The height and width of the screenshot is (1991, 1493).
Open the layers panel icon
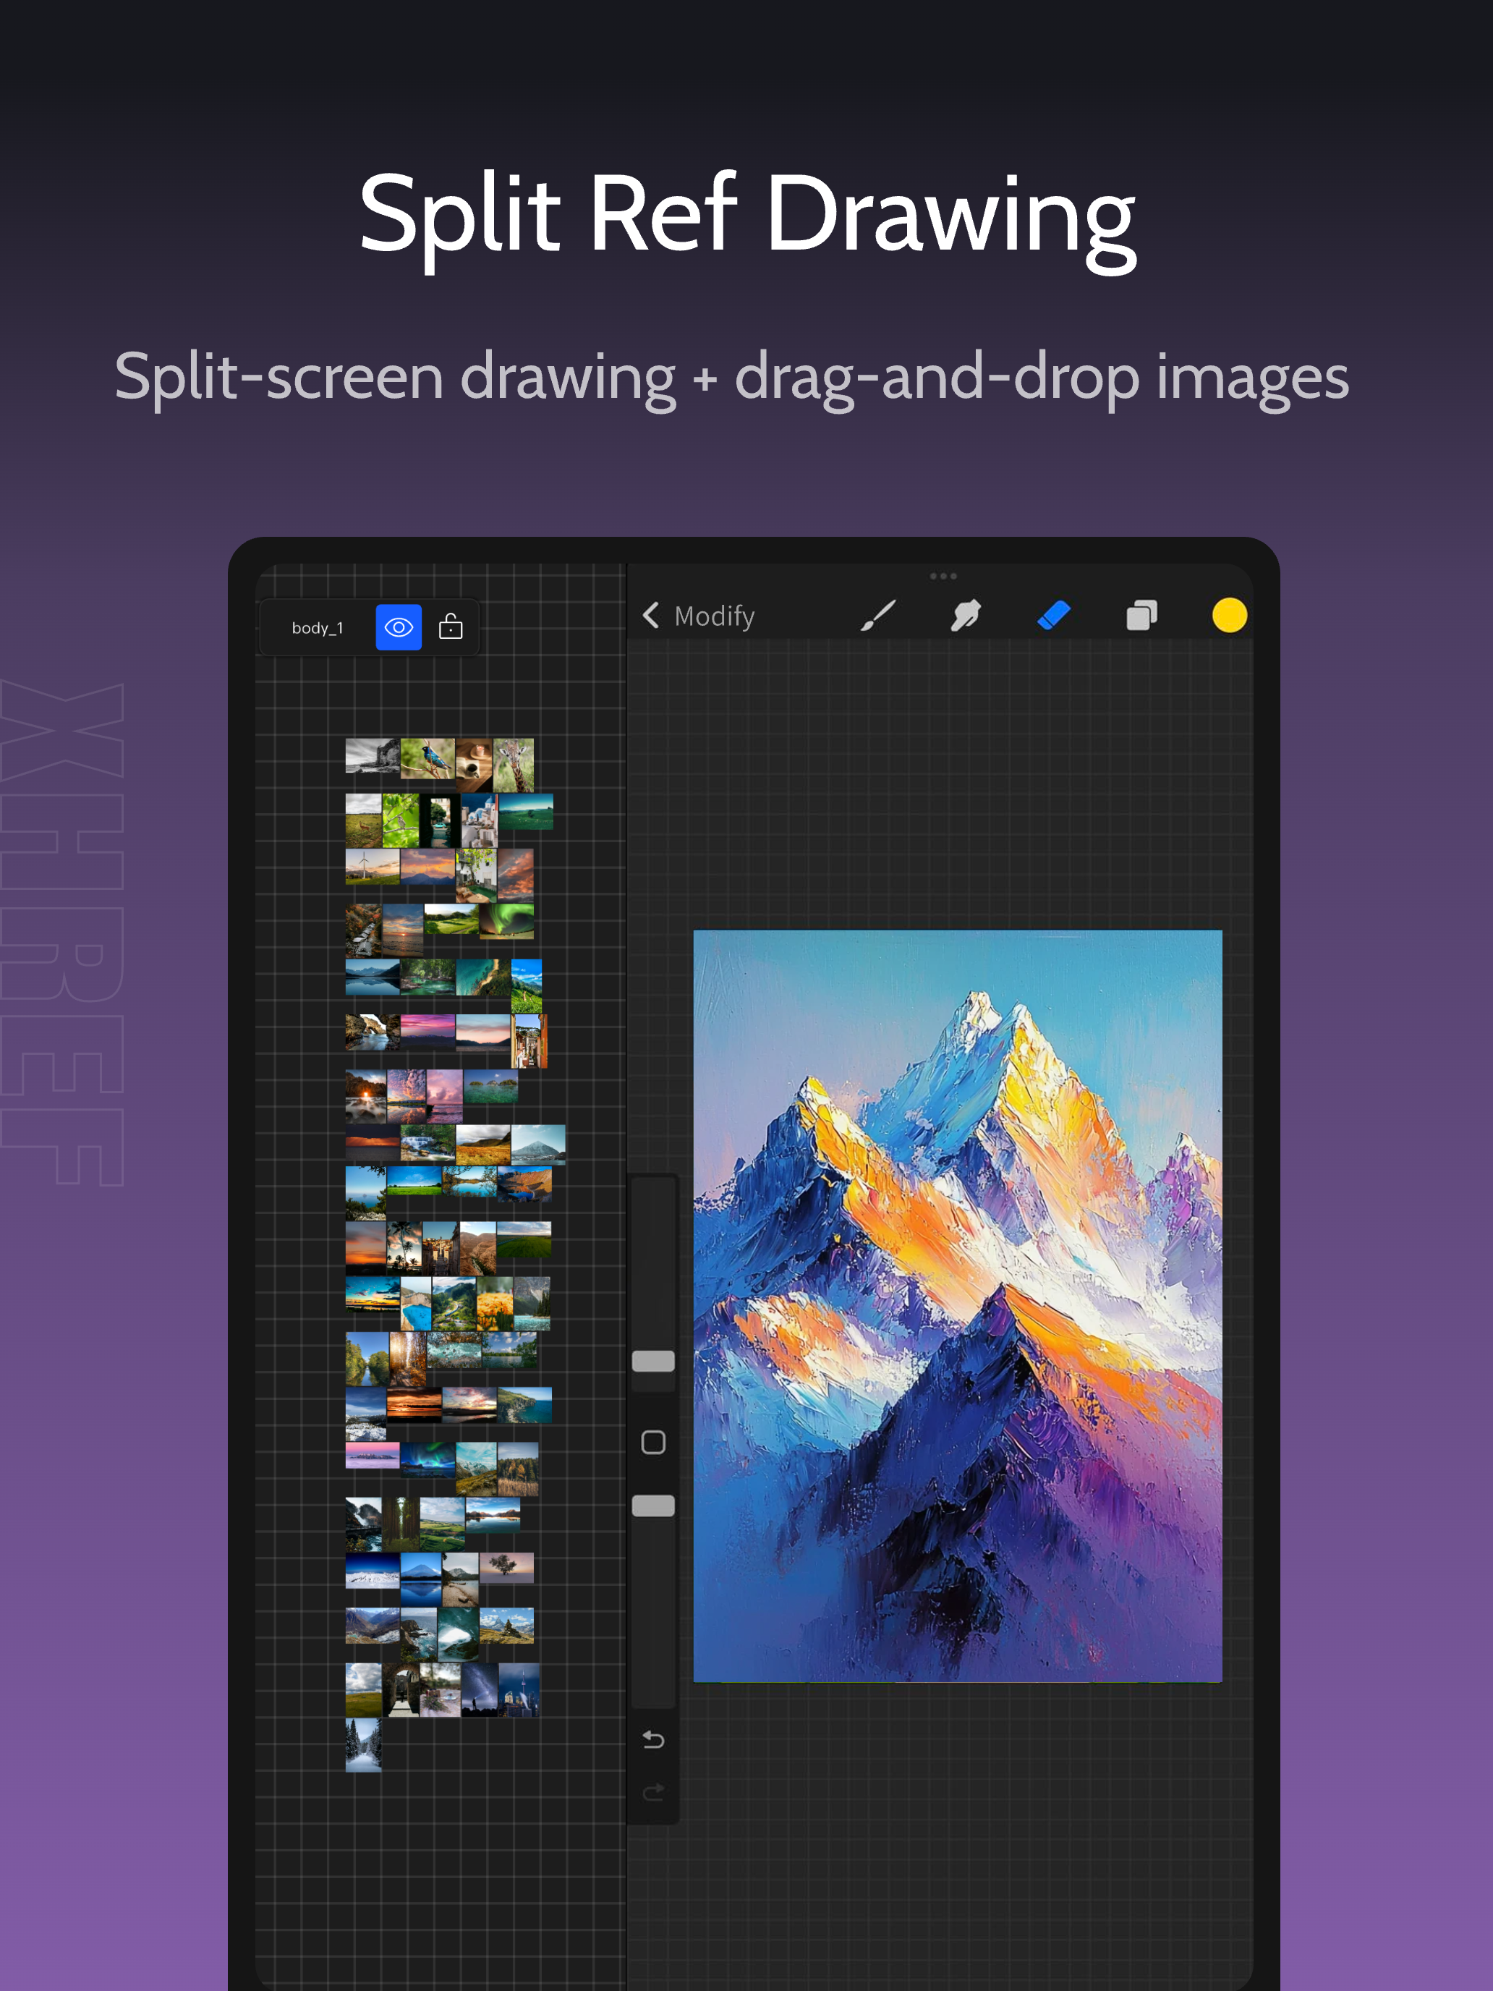[x=1141, y=616]
